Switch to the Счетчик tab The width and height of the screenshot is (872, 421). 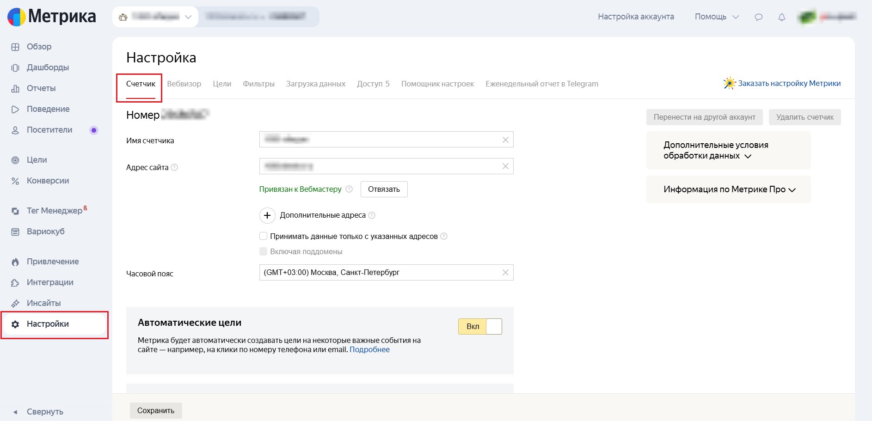(x=141, y=84)
